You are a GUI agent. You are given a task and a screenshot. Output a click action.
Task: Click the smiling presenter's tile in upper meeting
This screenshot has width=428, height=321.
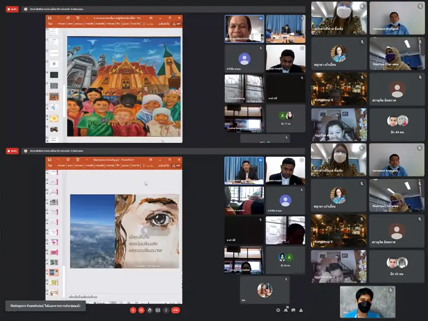[x=244, y=29]
